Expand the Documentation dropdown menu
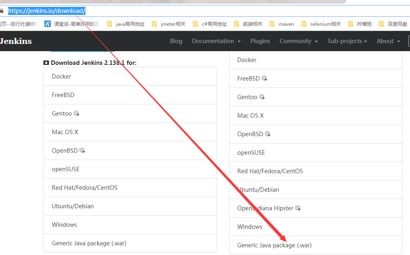The image size is (410, 255). tap(216, 41)
